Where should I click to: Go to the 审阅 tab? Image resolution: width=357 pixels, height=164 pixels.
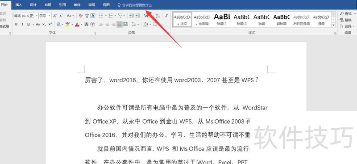pyautogui.click(x=91, y=5)
